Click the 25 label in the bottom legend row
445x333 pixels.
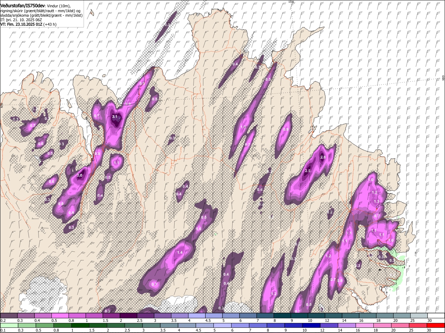tap(411, 330)
